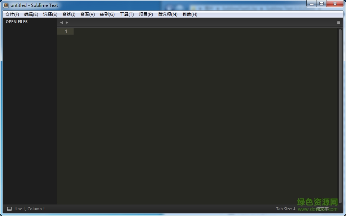Open the 编辑(E) menu
Image resolution: width=346 pixels, height=216 pixels.
31,14
